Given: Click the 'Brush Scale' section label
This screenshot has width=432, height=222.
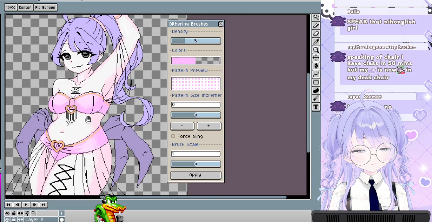Looking at the screenshot, I should tap(185, 144).
